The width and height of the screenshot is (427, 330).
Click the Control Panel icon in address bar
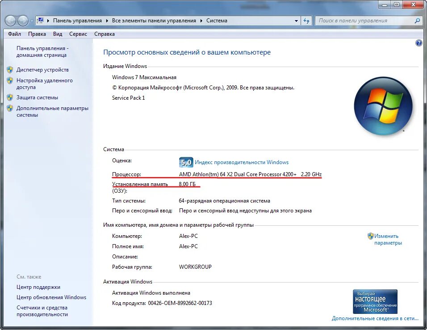pyautogui.click(x=40, y=21)
